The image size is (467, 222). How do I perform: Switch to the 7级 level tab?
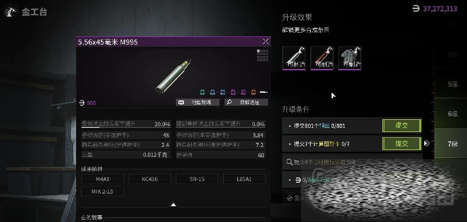pos(453,144)
